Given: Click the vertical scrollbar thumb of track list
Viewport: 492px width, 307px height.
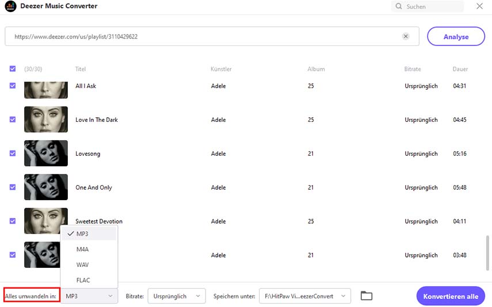Looking at the screenshot, I should pyautogui.click(x=487, y=253).
